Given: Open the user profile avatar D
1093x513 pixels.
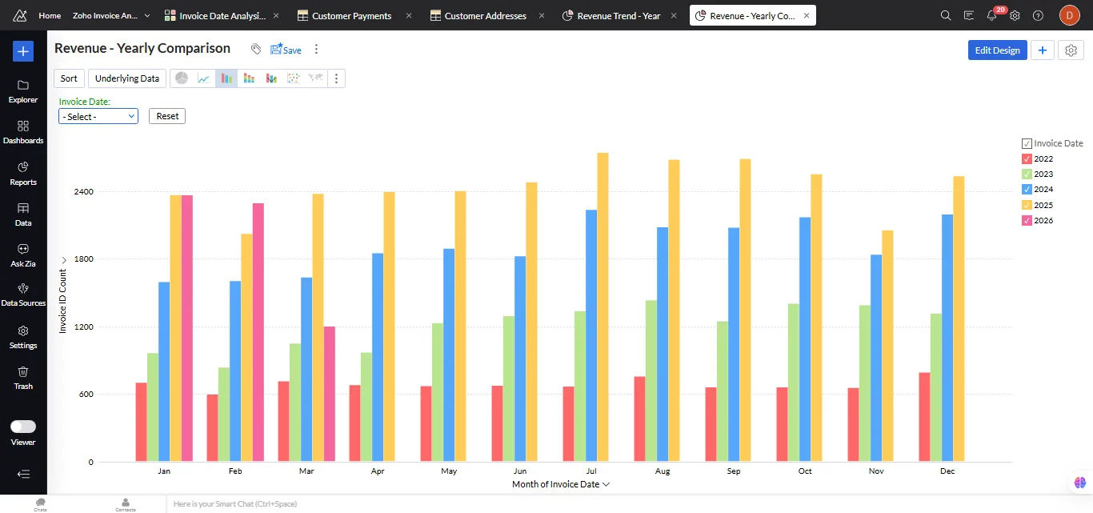Looking at the screenshot, I should (x=1070, y=15).
